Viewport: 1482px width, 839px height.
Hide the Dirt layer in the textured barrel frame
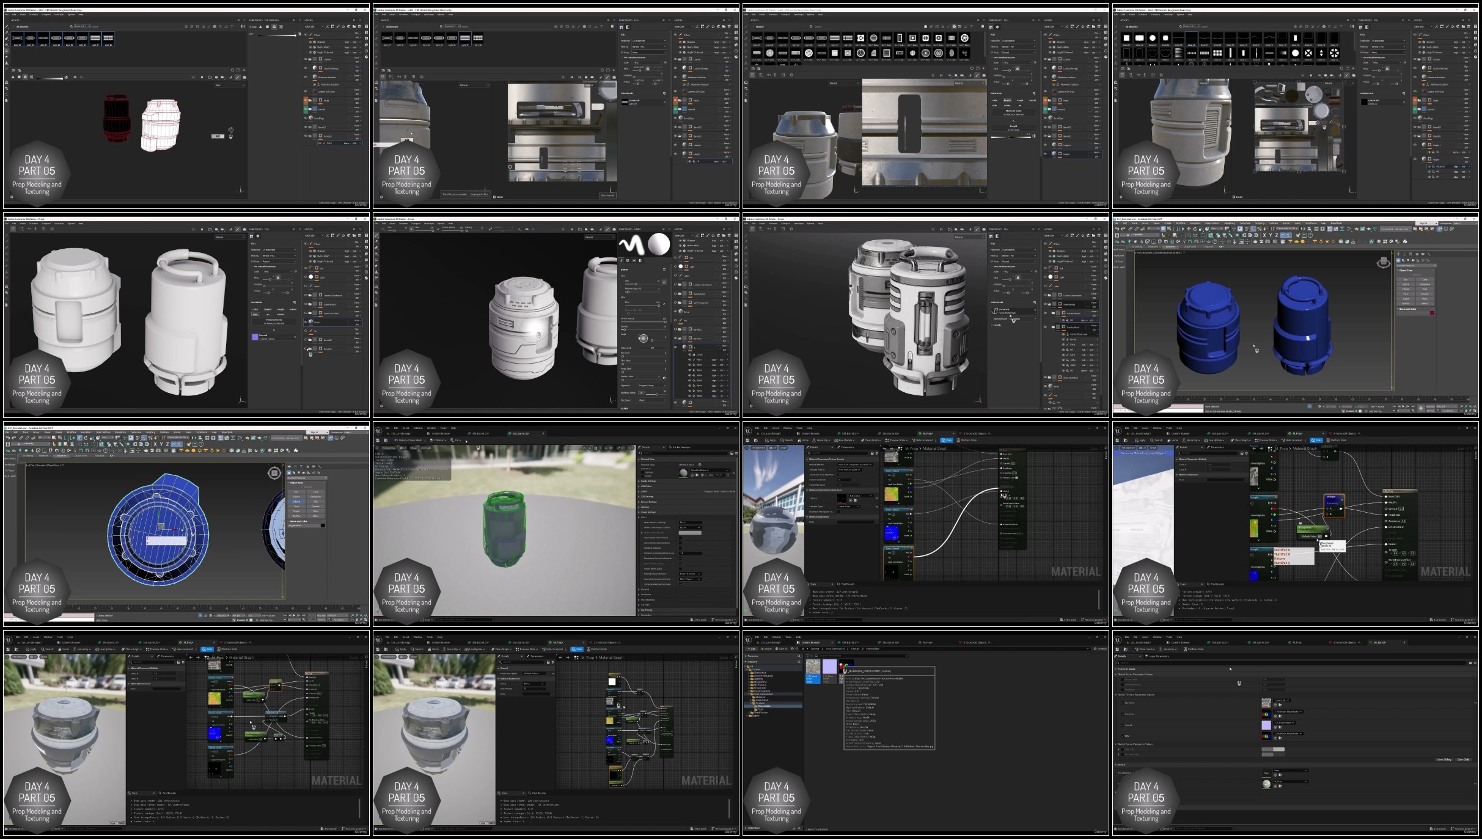[1045, 268]
